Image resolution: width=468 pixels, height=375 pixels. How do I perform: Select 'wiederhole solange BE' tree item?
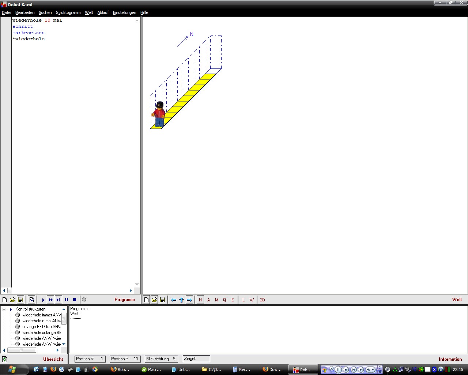pos(42,333)
